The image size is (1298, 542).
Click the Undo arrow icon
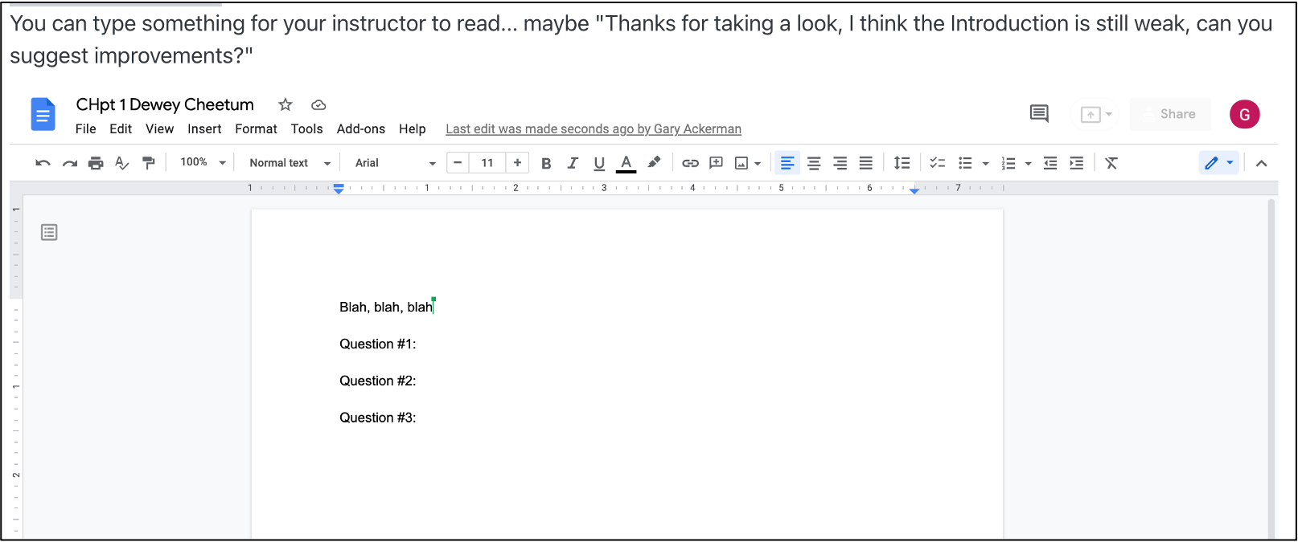click(43, 163)
